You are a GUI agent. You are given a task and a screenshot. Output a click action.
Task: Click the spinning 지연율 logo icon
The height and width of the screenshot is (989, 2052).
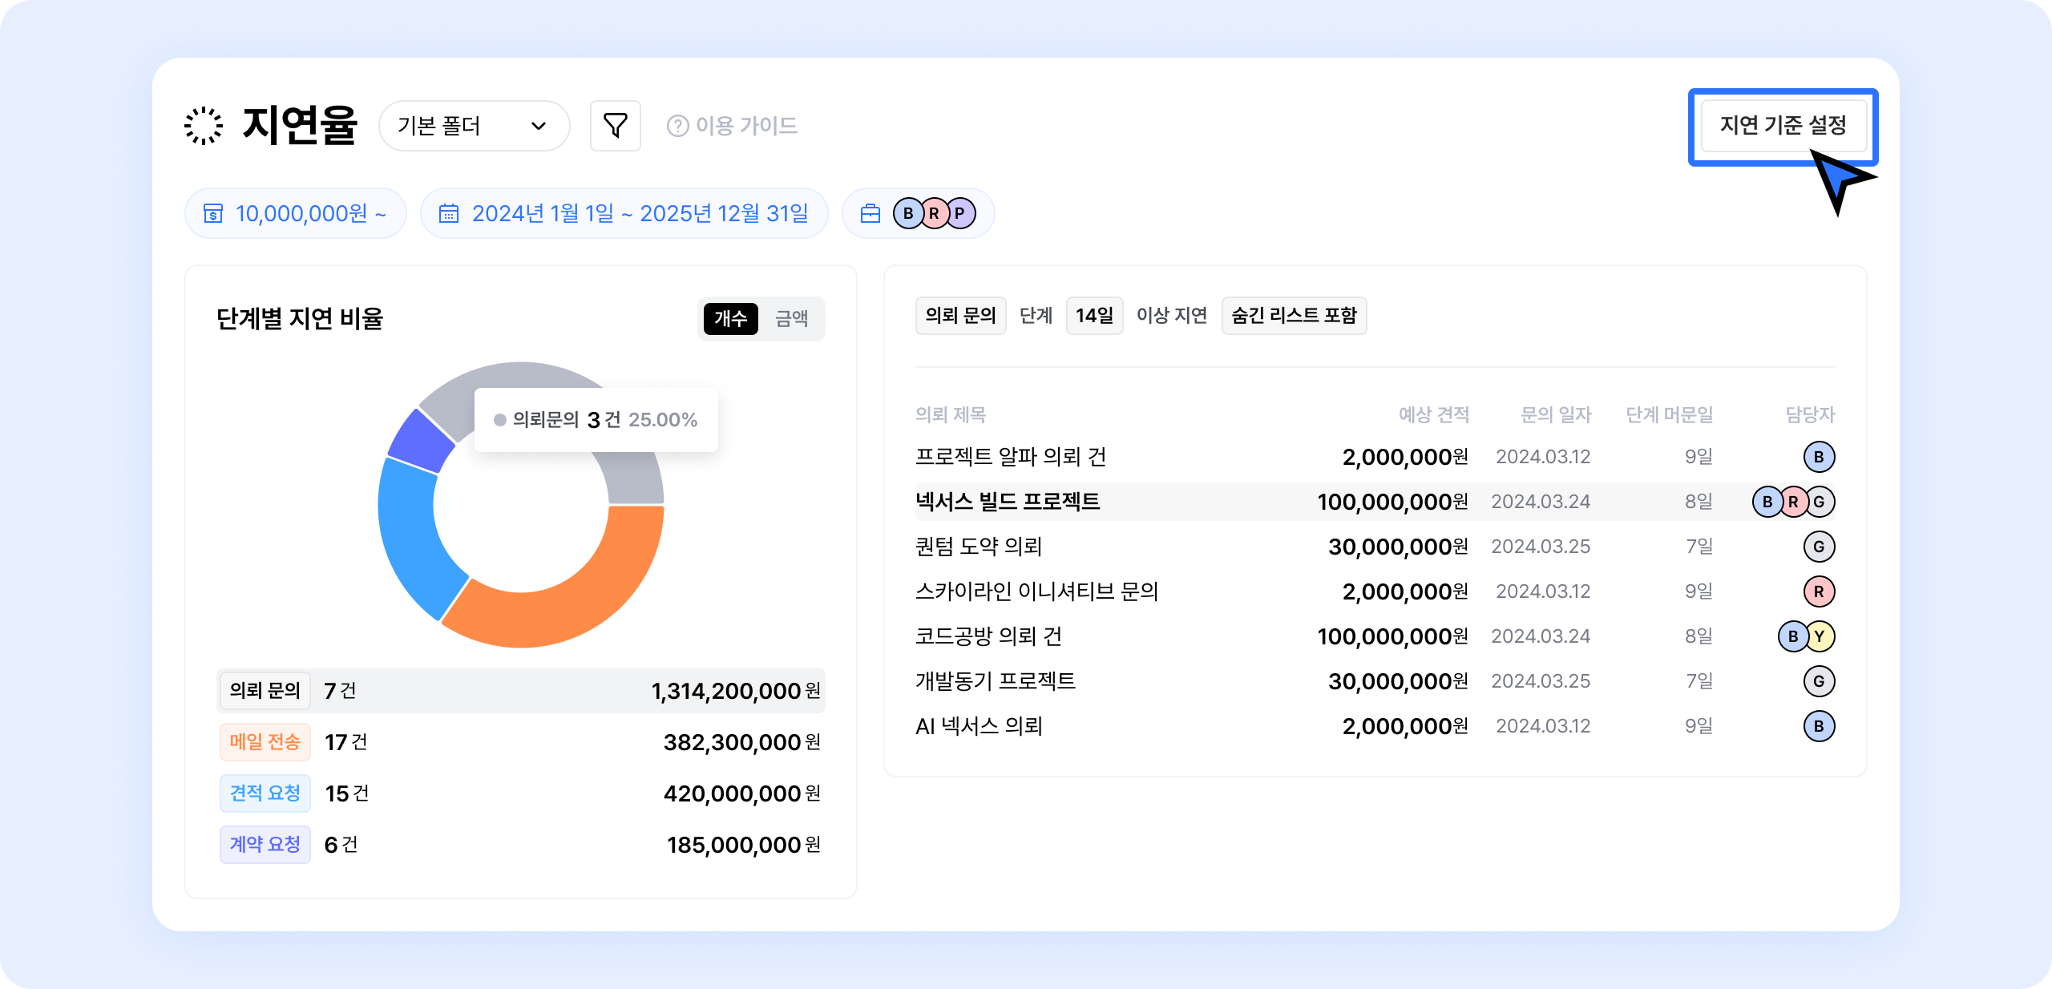pos(204,126)
